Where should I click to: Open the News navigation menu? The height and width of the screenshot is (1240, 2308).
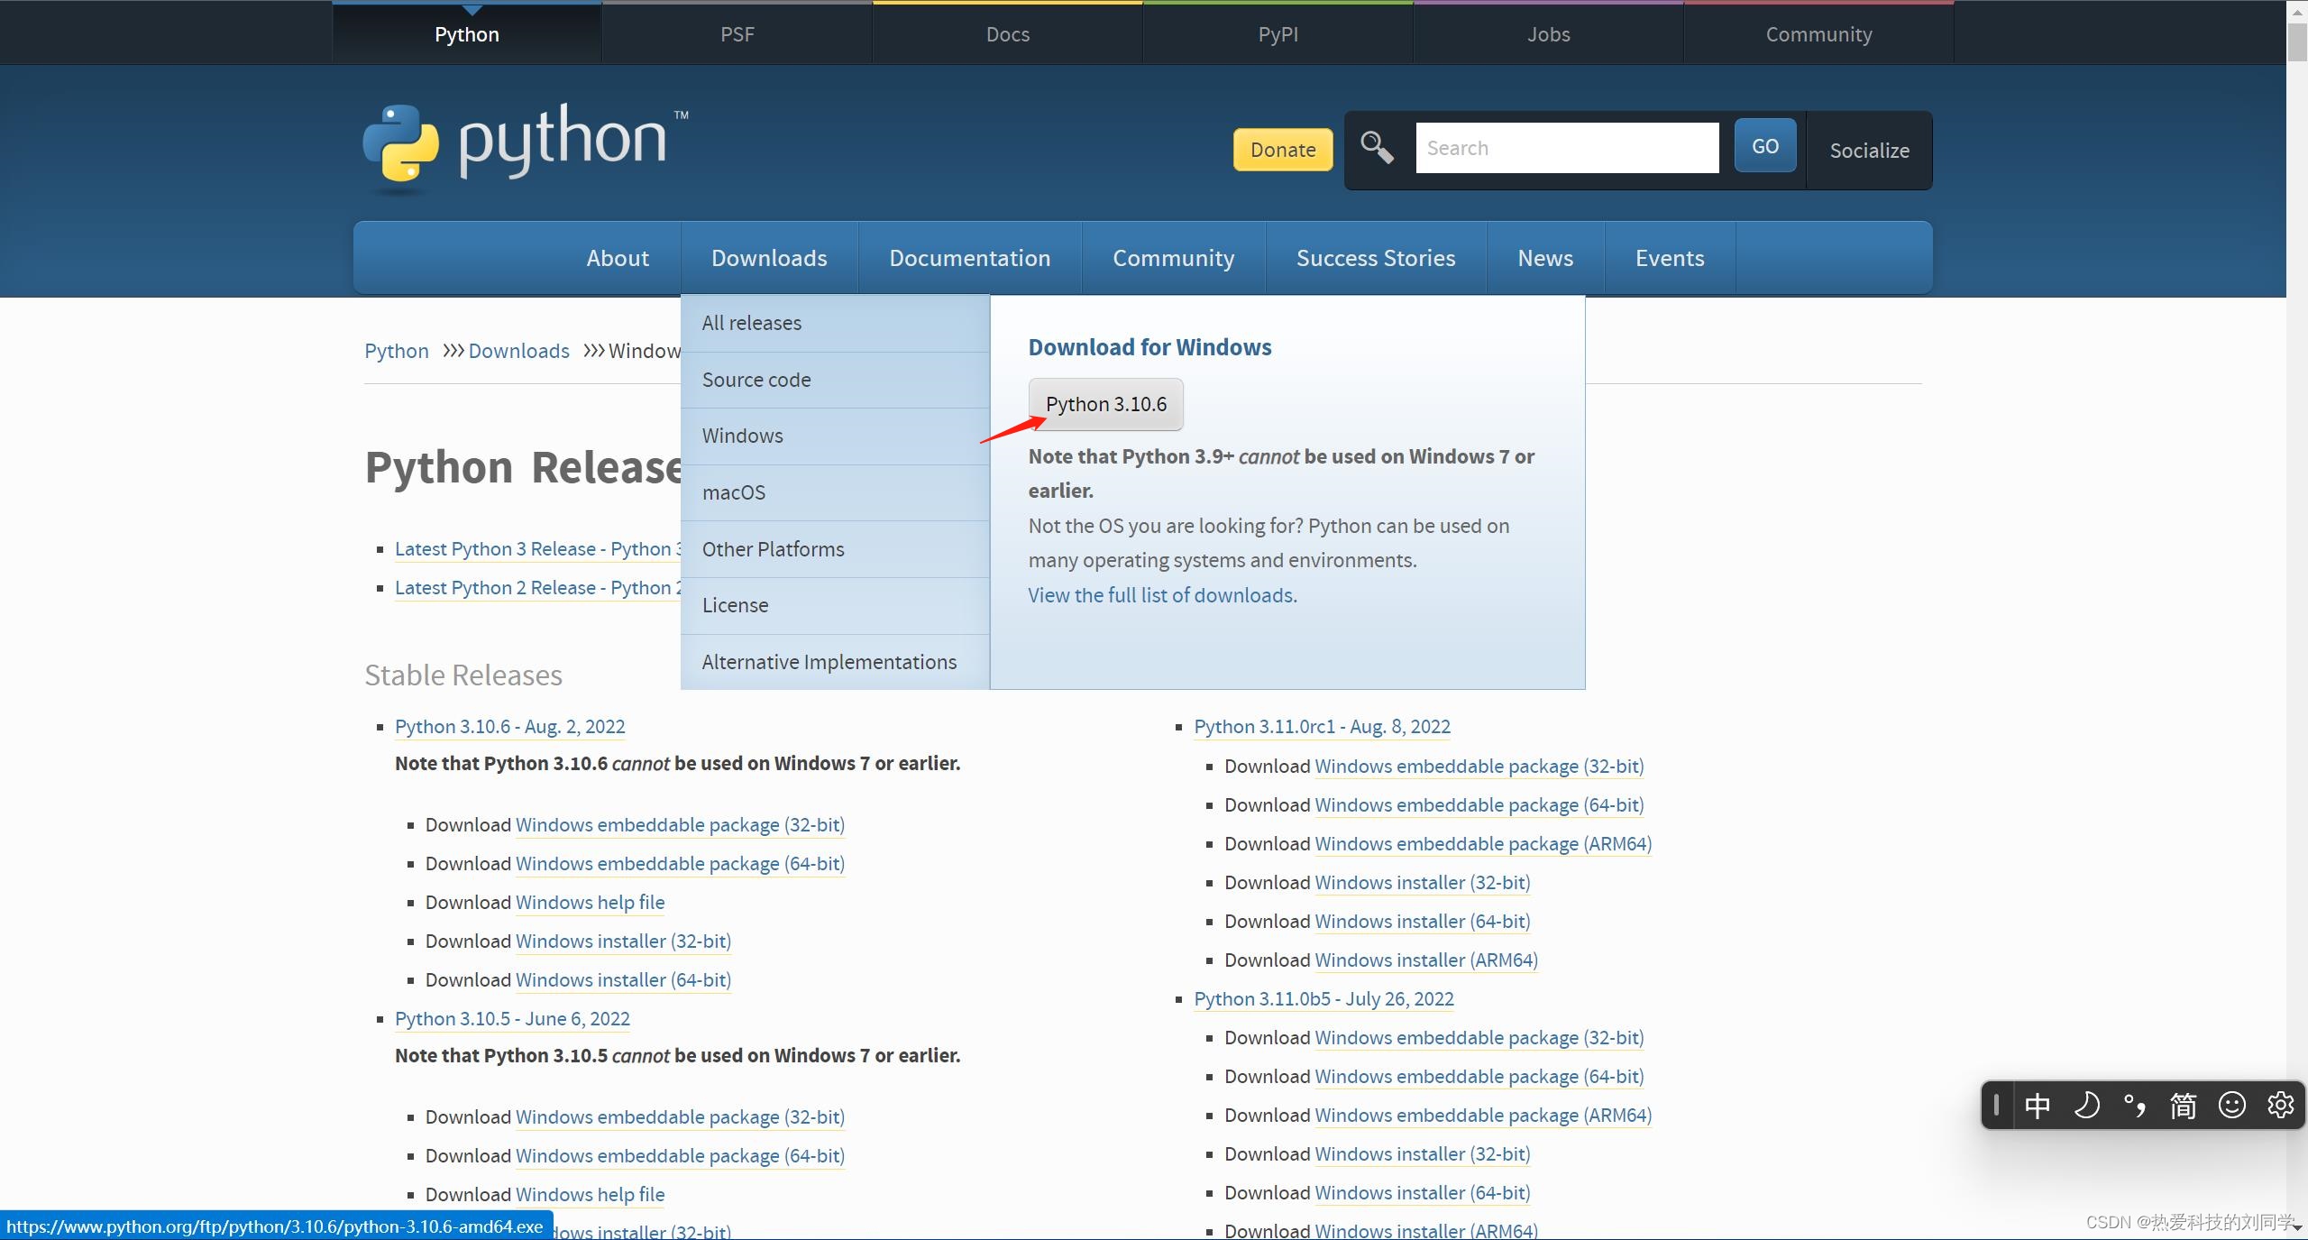(1545, 258)
